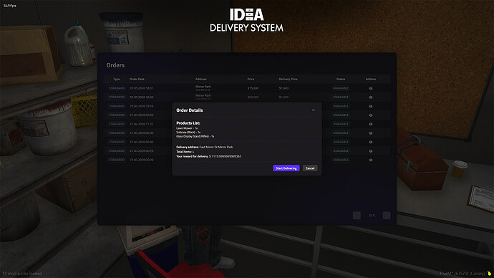Open eye icon for order 07.05.2026 18:30

tap(371, 97)
